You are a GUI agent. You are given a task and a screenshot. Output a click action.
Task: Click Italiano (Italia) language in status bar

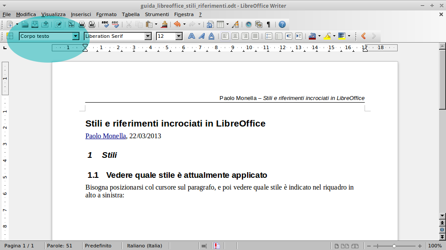pos(145,246)
